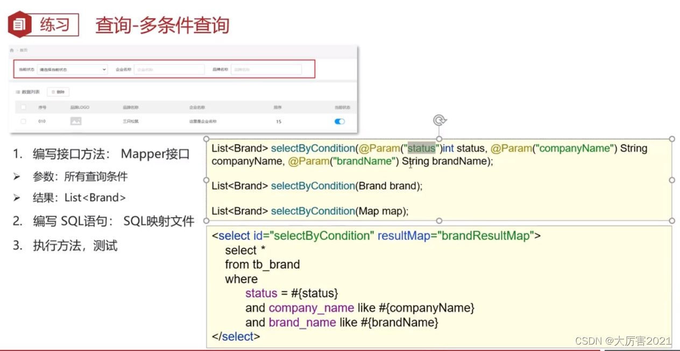Click the "status = #{status}" line
The width and height of the screenshot is (680, 351).
(292, 294)
